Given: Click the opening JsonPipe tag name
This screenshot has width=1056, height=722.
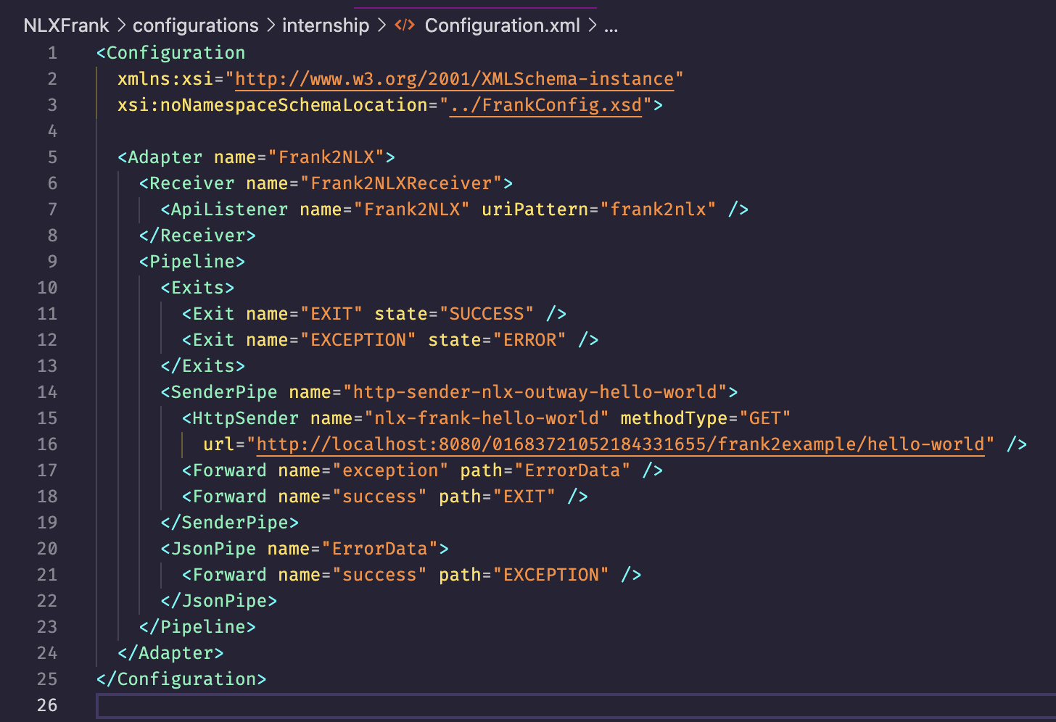Looking at the screenshot, I should [x=213, y=549].
